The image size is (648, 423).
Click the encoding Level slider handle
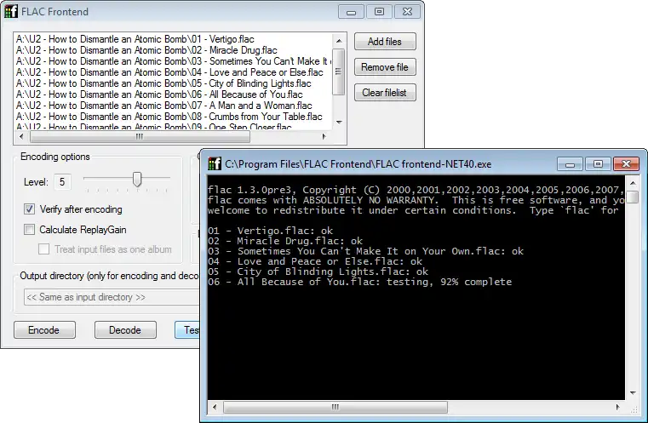(137, 180)
